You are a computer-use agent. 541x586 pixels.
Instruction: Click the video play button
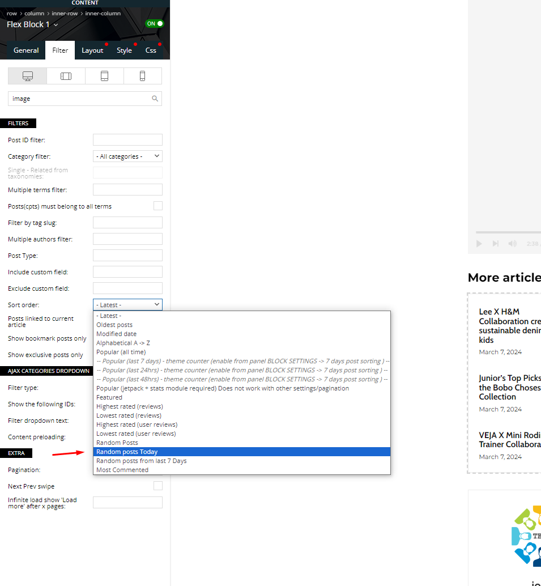(479, 244)
